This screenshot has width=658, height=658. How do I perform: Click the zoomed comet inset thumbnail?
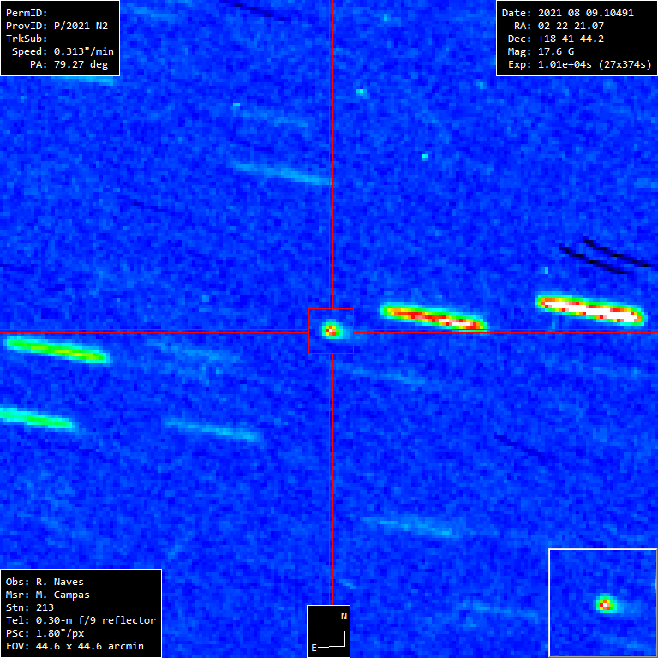pos(603,603)
